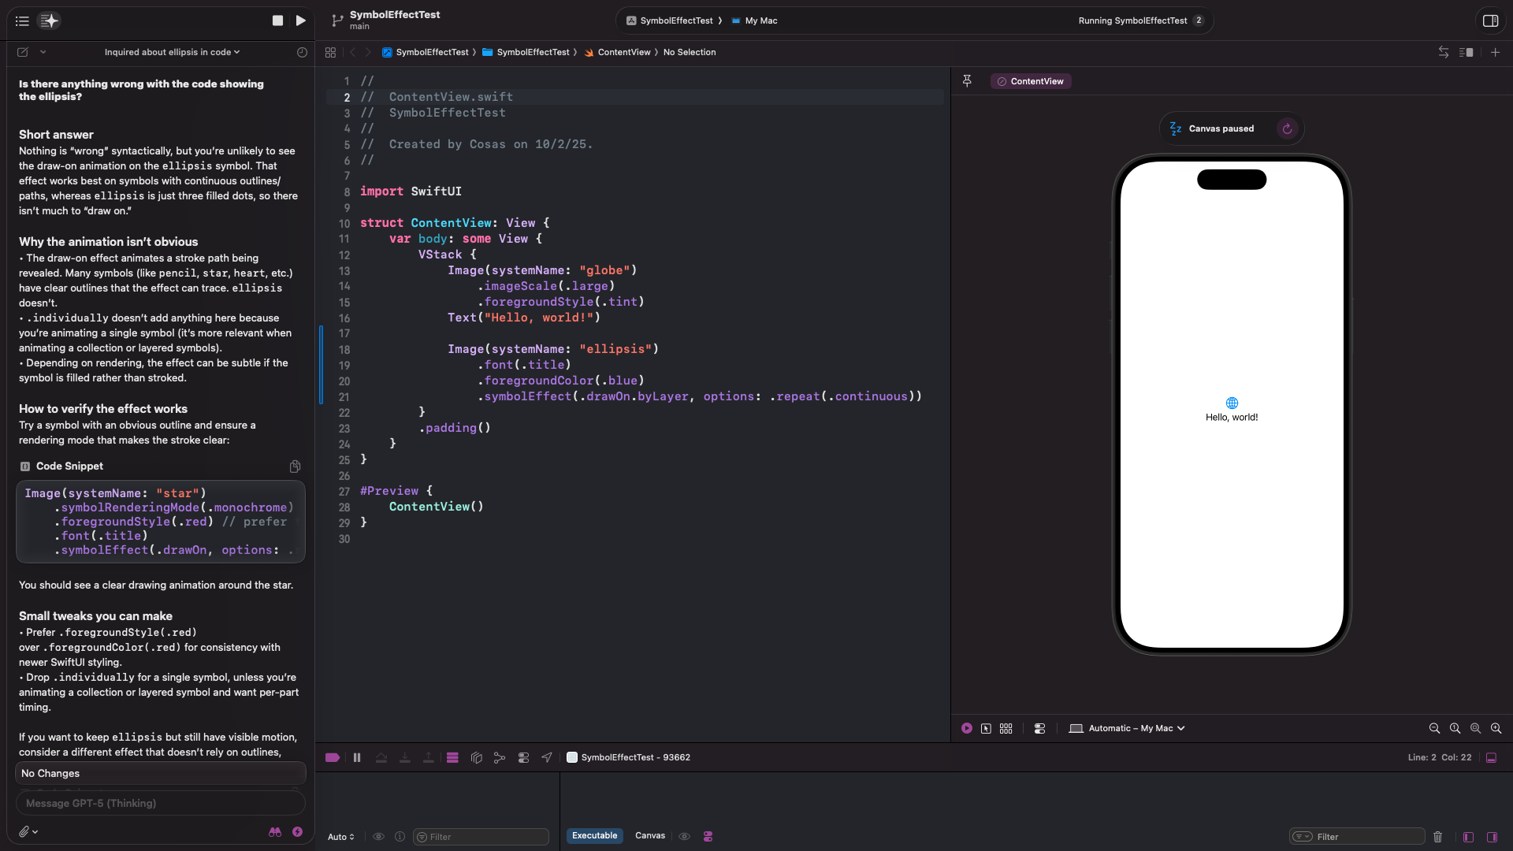
Task: Open the Auto variables scope selector
Action: (x=340, y=837)
